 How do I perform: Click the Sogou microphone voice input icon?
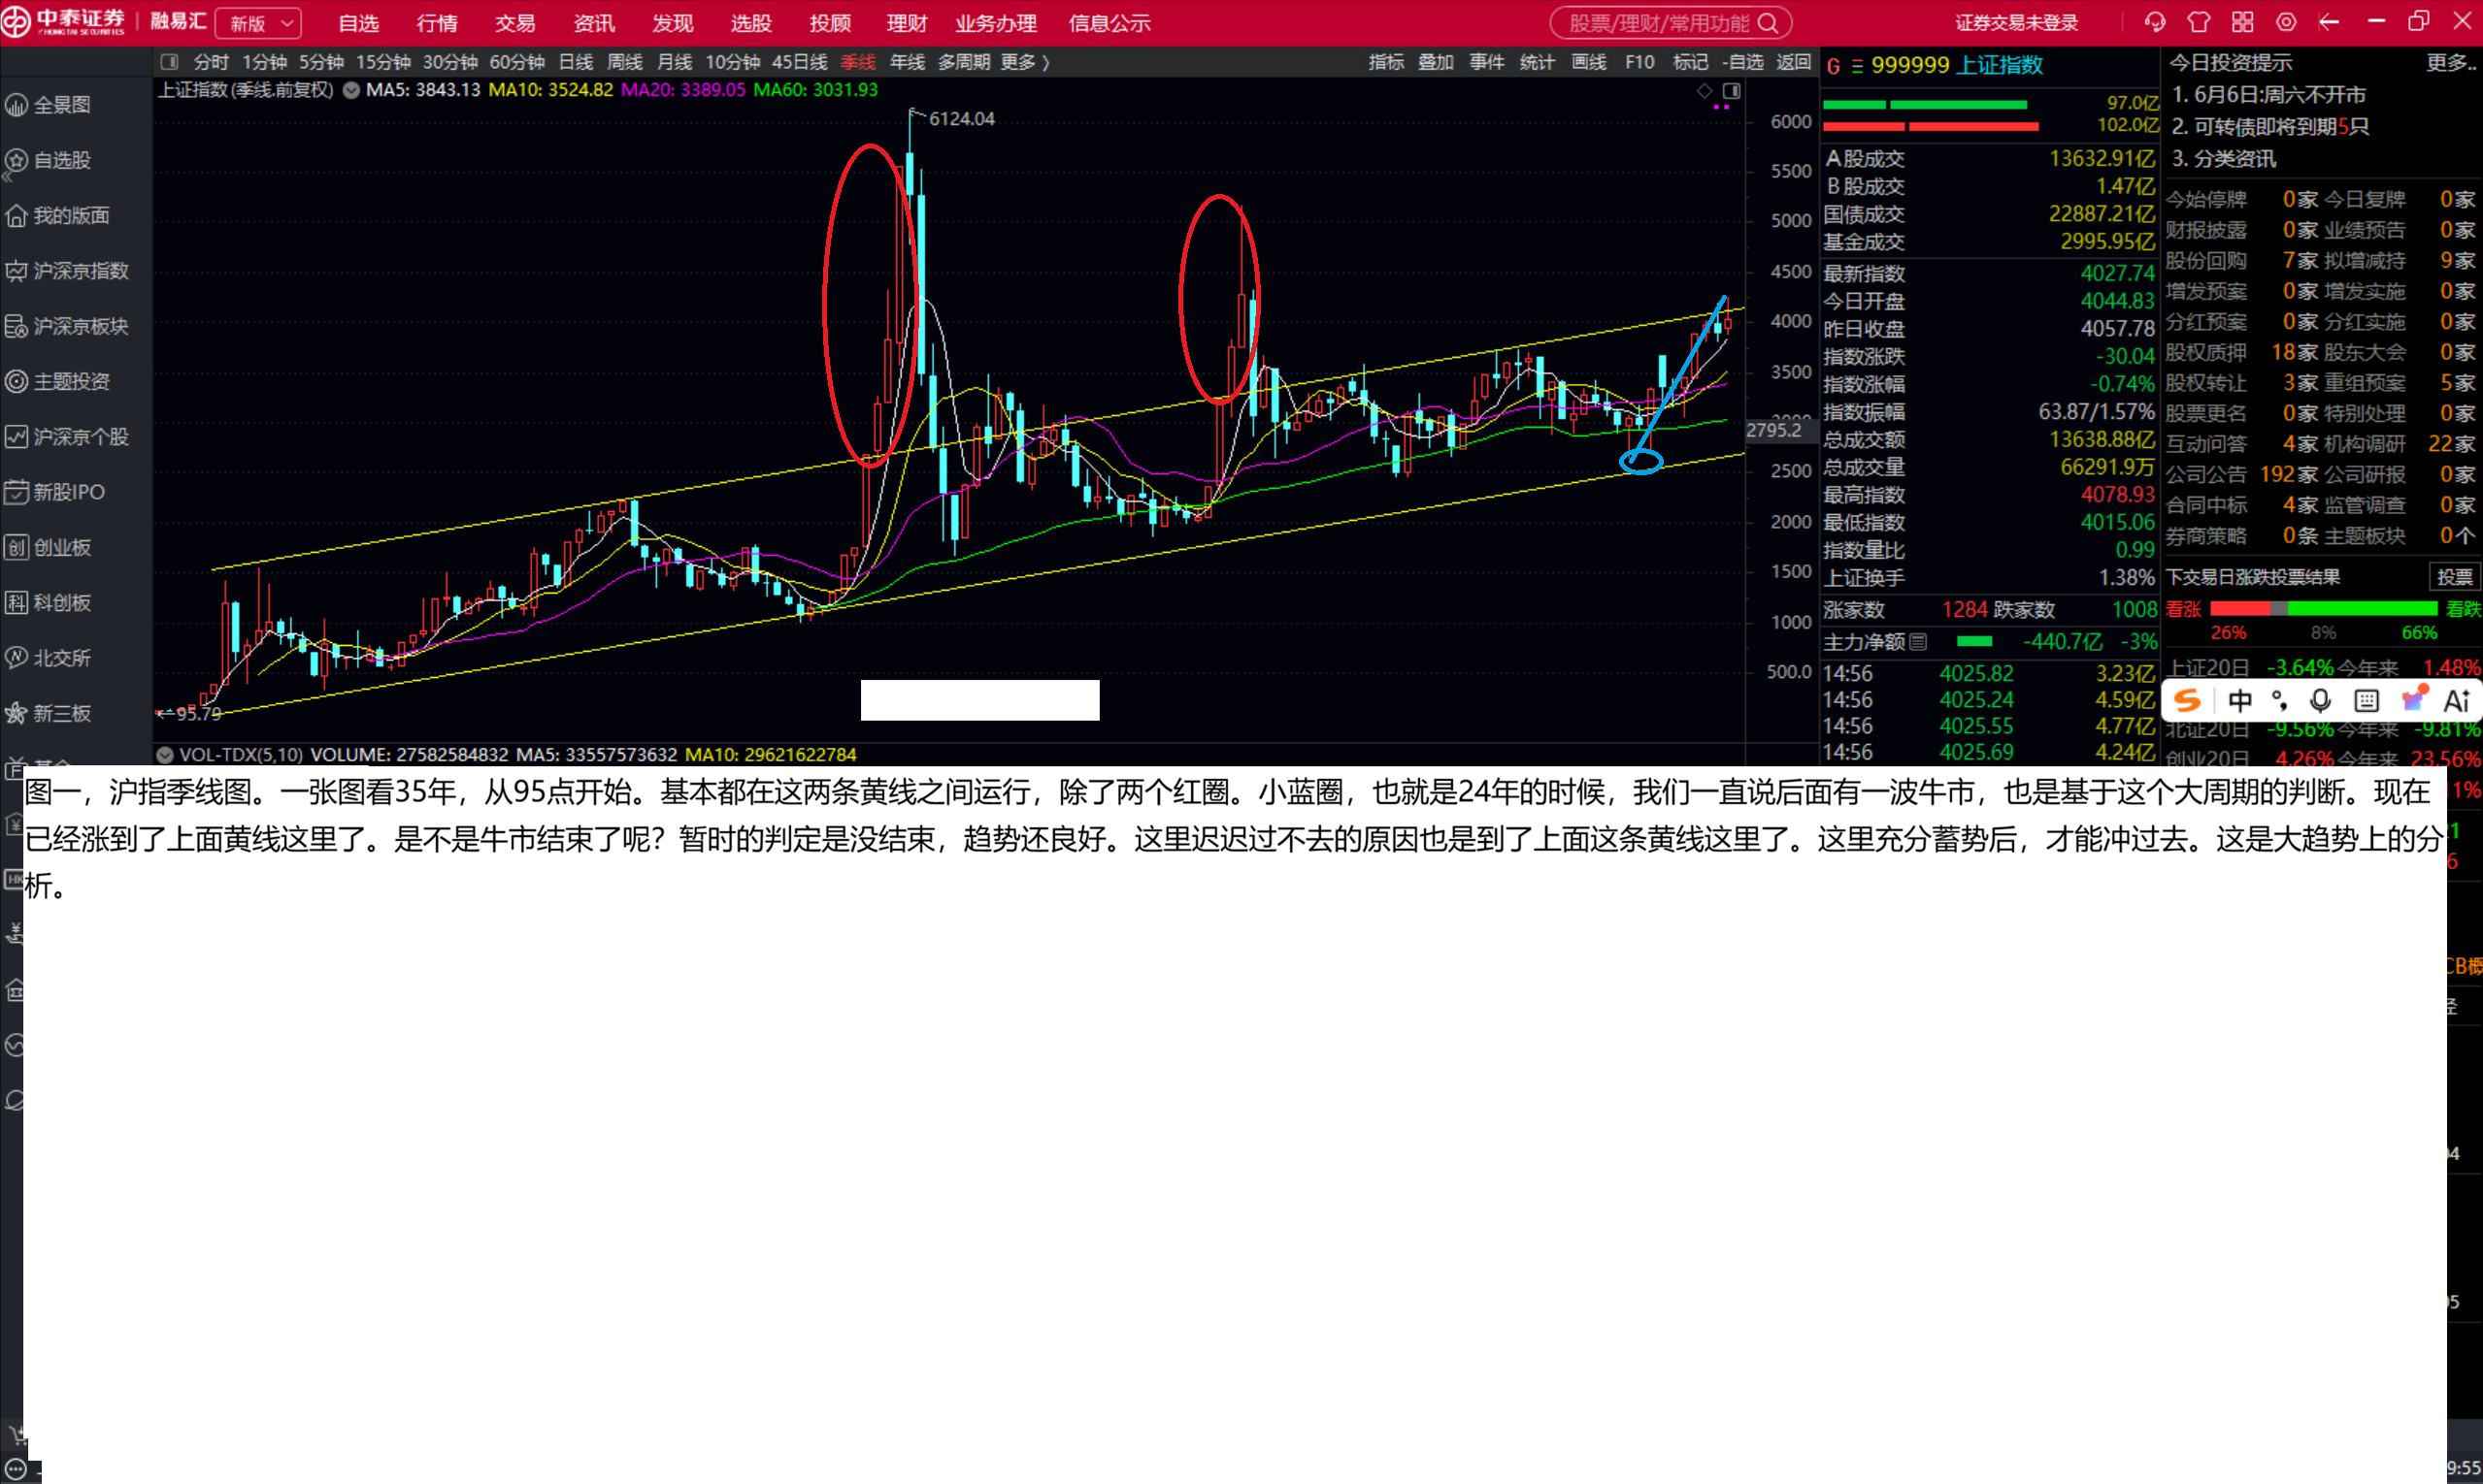coord(2320,700)
